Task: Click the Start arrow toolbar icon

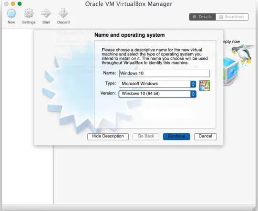Action: (46, 13)
